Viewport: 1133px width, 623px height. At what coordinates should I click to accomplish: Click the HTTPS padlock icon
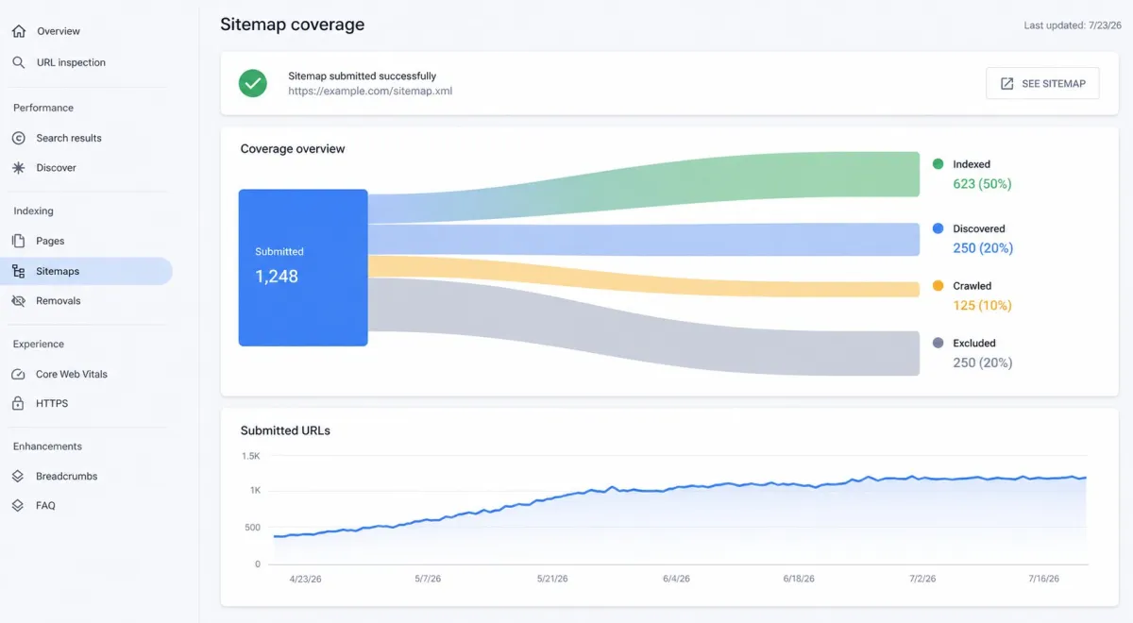click(x=18, y=403)
